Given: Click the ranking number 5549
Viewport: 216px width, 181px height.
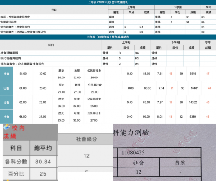Looking at the screenshot, I should (x=193, y=74).
